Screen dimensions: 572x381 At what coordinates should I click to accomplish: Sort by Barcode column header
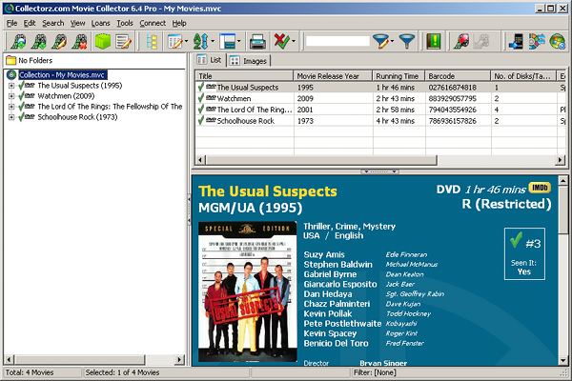pyautogui.click(x=458, y=76)
